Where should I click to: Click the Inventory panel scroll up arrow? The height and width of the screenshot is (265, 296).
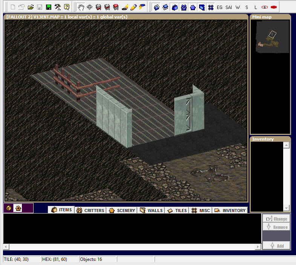pos(286,145)
